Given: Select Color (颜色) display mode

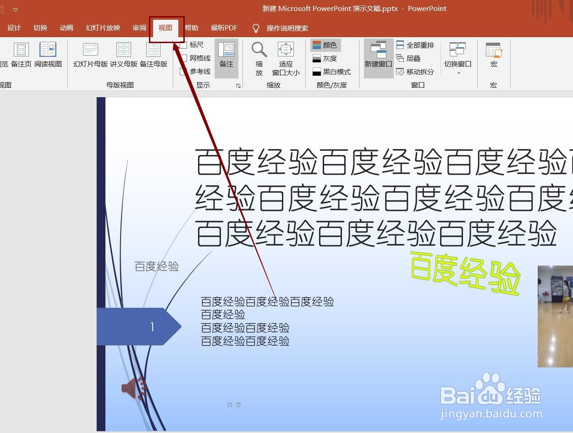Looking at the screenshot, I should point(325,45).
